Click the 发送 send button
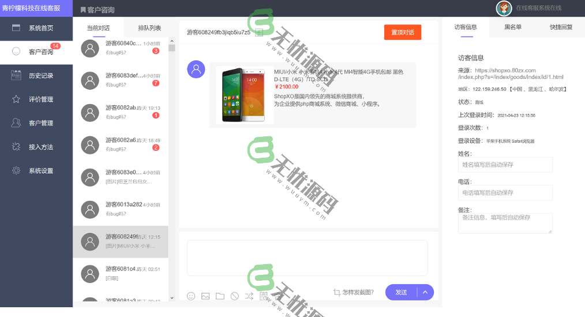This screenshot has height=317, width=585. point(401,292)
